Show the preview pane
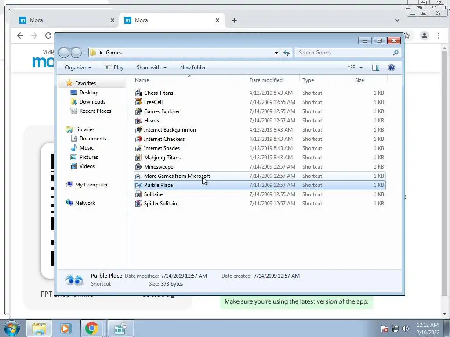This screenshot has width=450, height=337. [x=375, y=67]
